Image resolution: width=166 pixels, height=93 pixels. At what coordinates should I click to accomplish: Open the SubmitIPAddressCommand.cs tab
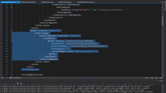(x=86, y=2)
